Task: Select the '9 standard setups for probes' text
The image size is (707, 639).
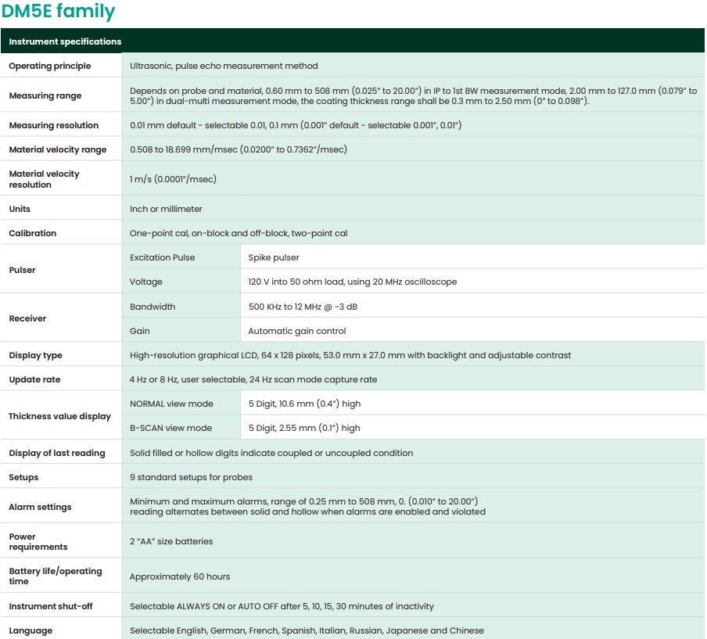Action: 191,478
